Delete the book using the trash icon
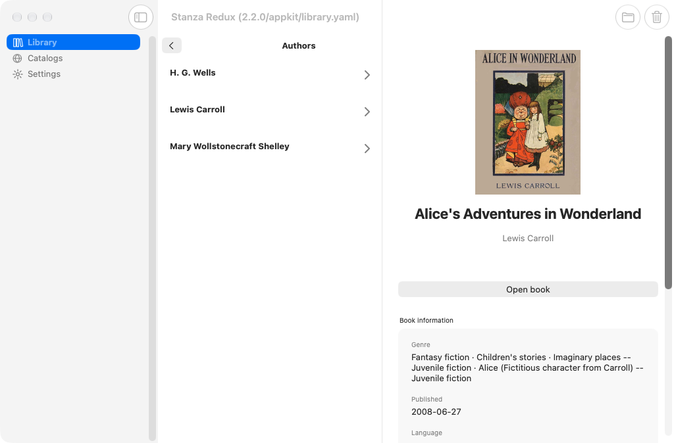674x443 pixels. click(x=657, y=17)
